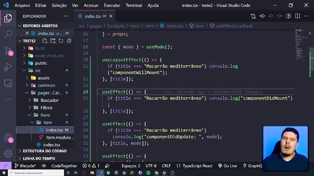Open the timeline clock icon in editor toolbar

[x=288, y=16]
